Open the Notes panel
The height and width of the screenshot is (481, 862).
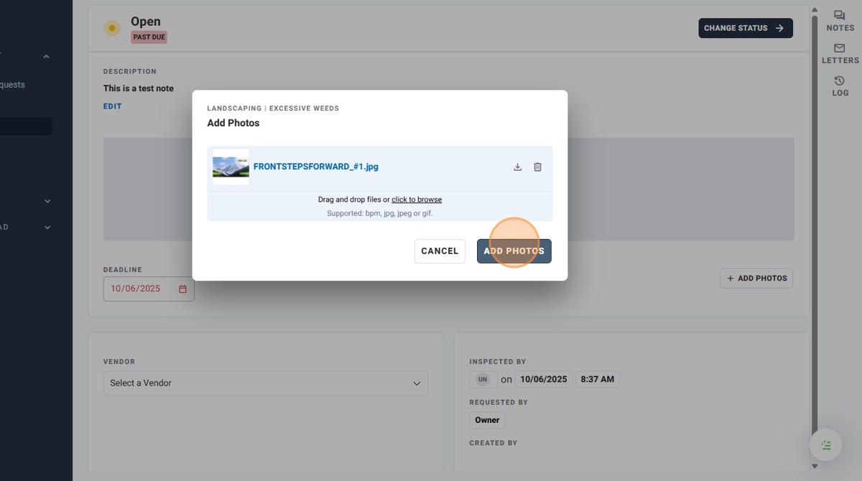(x=840, y=21)
